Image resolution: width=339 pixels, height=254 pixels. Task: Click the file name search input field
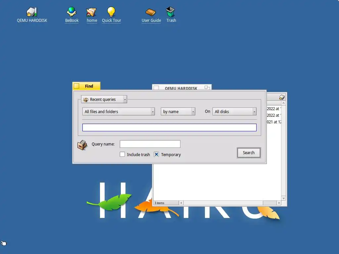coord(169,127)
